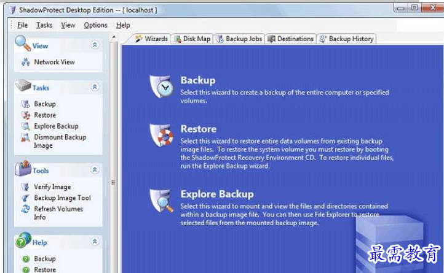
Task: Select Dismount Backup Image task link
Action: [x=60, y=141]
